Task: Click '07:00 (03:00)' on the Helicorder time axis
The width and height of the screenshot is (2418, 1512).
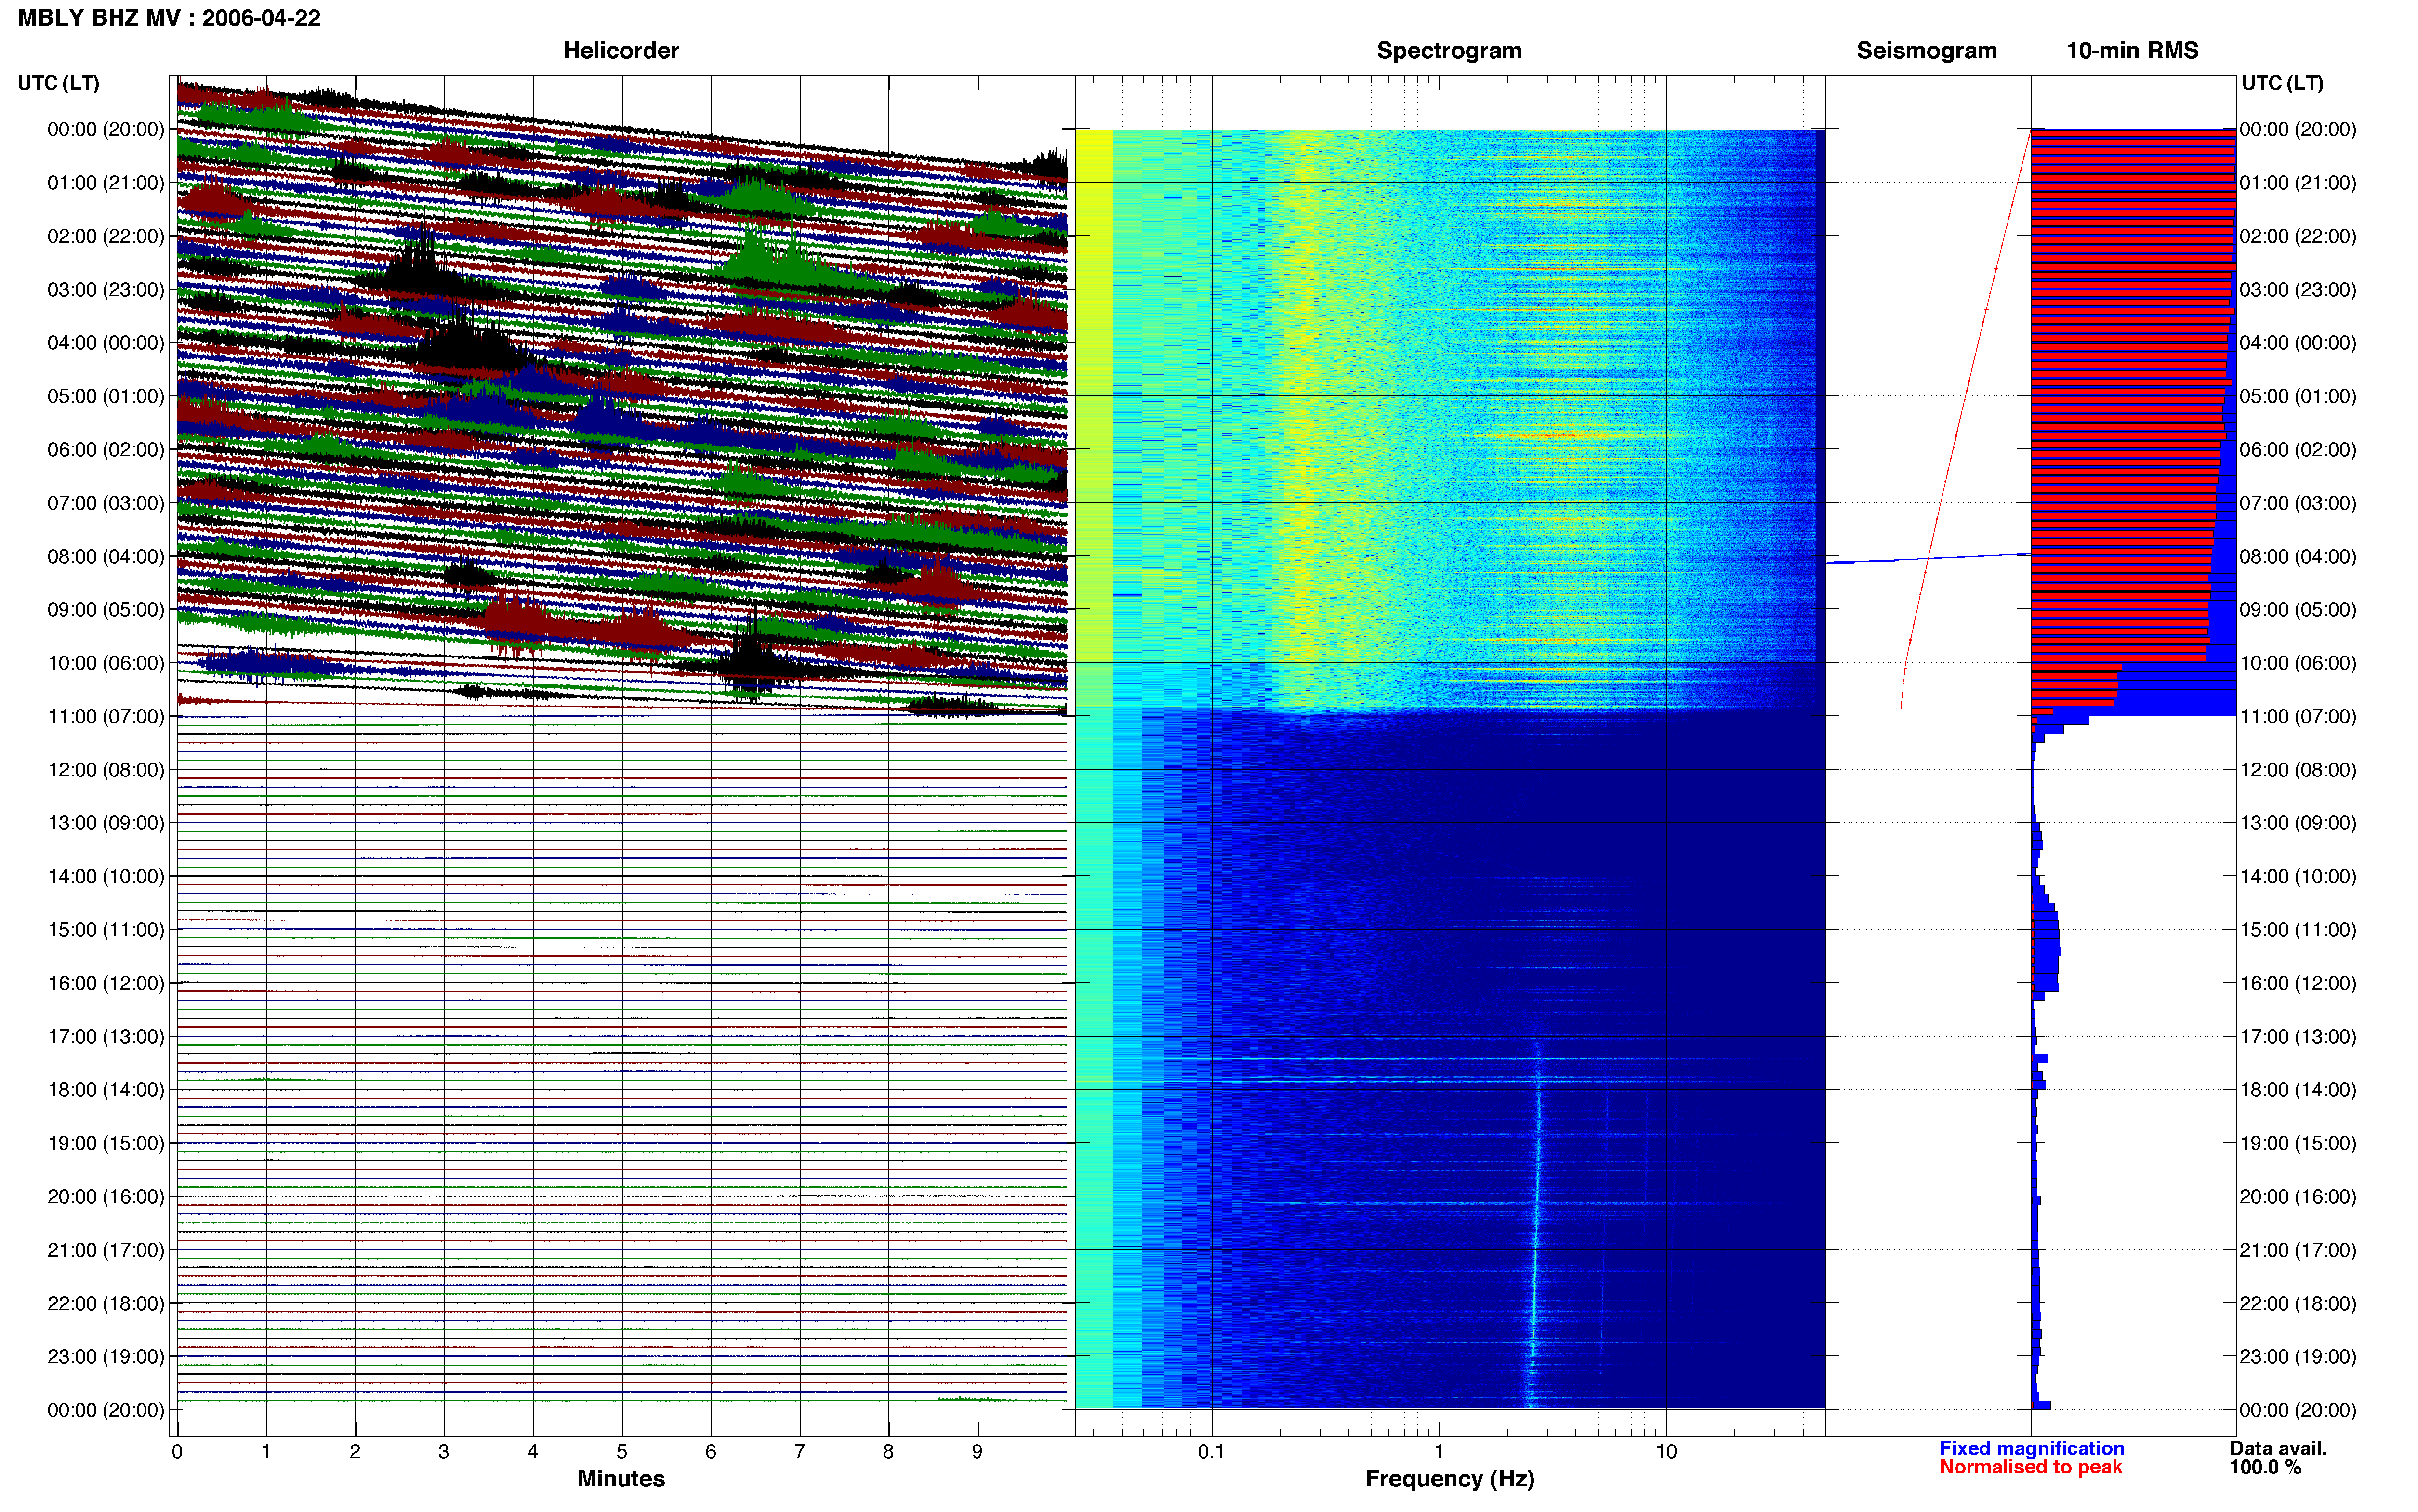Action: click(106, 503)
